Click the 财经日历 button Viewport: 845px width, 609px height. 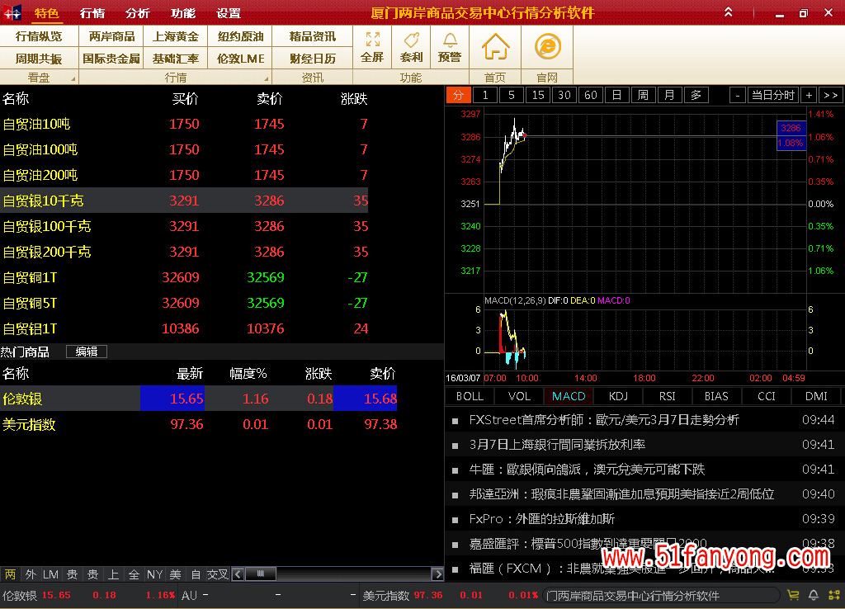[313, 59]
